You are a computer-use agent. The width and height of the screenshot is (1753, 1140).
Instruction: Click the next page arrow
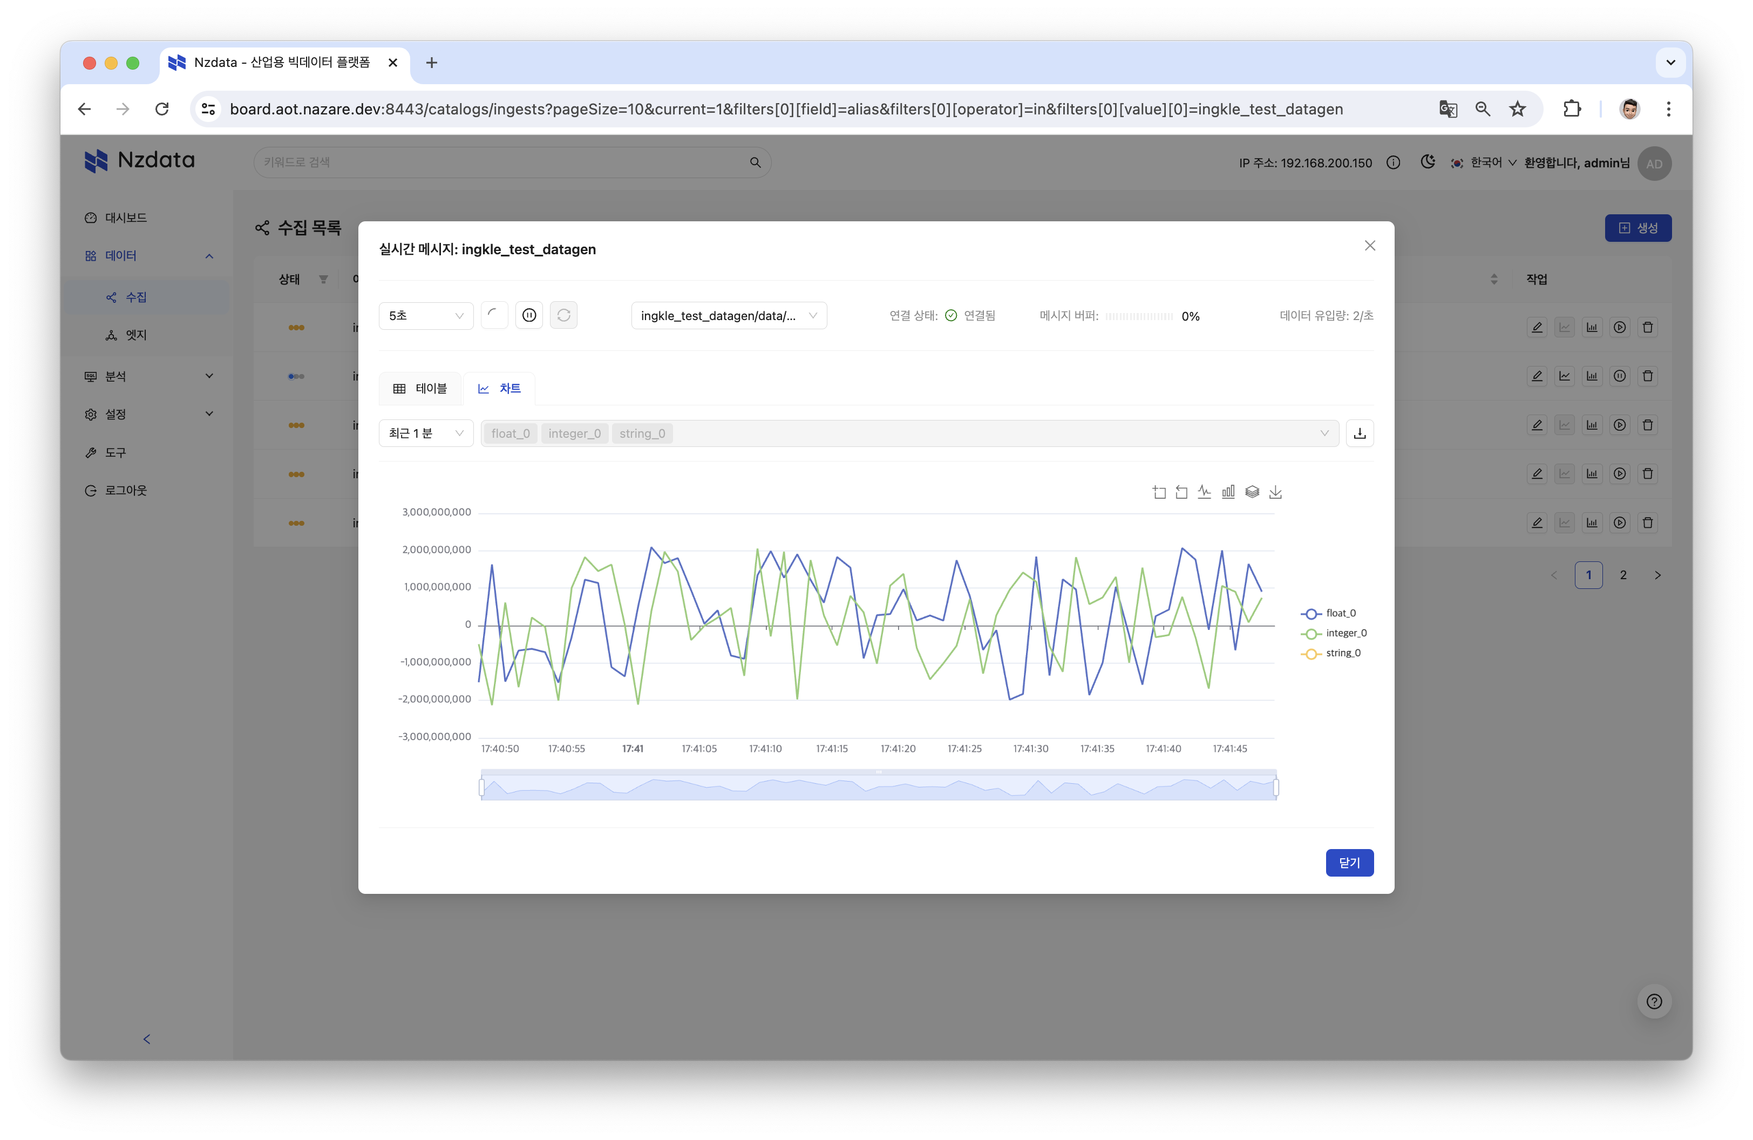click(1657, 575)
